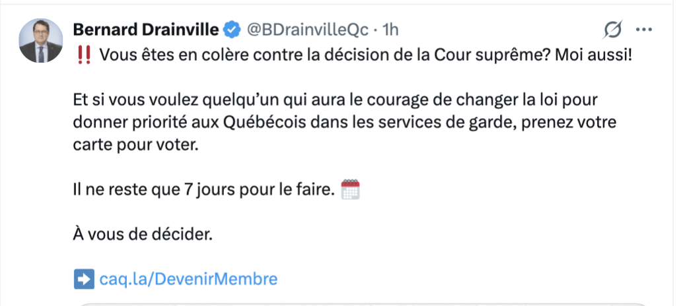This screenshot has height=306, width=683.
Task: Click the calendar emoji after '7 jours'
Action: pos(350,191)
